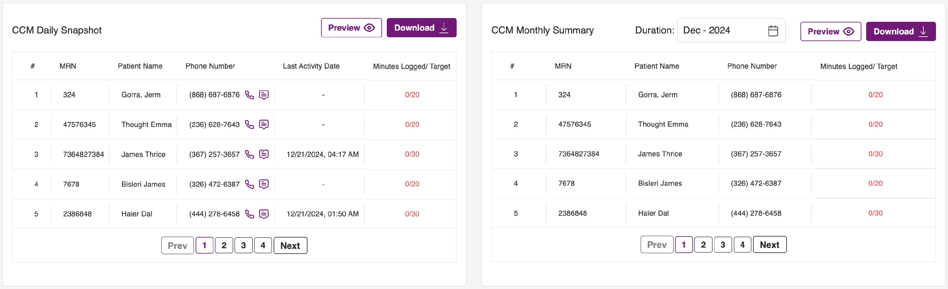
Task: Call Gorra, Jerm using phone icon
Action: [250, 95]
